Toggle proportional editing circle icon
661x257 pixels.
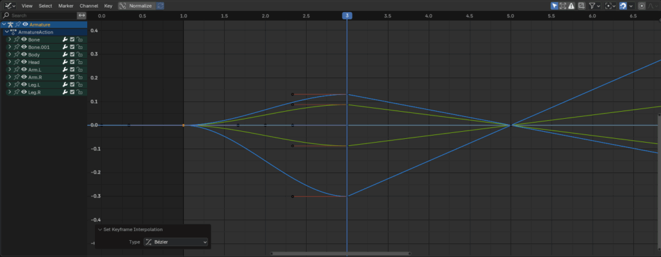point(642,6)
